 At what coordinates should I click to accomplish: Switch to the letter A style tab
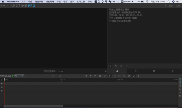[136, 71]
